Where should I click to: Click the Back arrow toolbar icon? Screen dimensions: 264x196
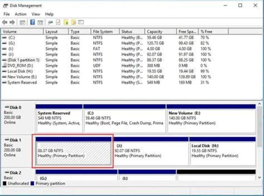5,22
